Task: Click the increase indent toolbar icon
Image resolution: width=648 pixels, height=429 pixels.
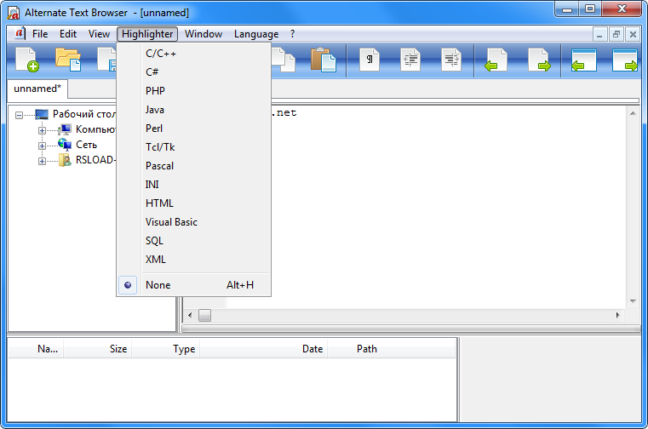Action: pyautogui.click(x=451, y=60)
